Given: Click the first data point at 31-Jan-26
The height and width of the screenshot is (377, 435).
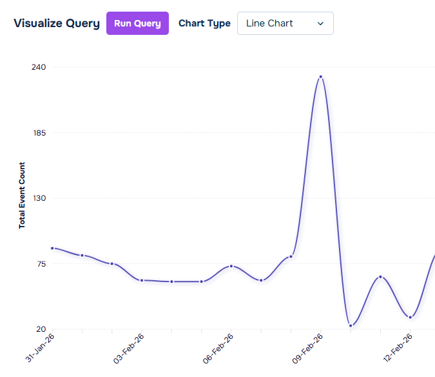Looking at the screenshot, I should (x=52, y=248).
